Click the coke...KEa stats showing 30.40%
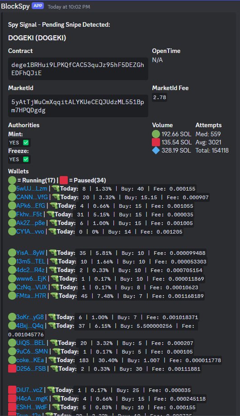This screenshot has width=240, height=416. click(150, 360)
